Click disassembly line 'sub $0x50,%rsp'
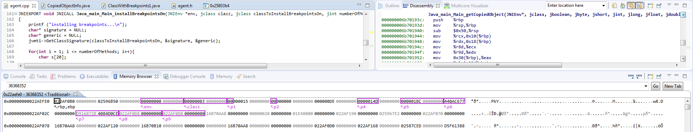 [x=456, y=31]
